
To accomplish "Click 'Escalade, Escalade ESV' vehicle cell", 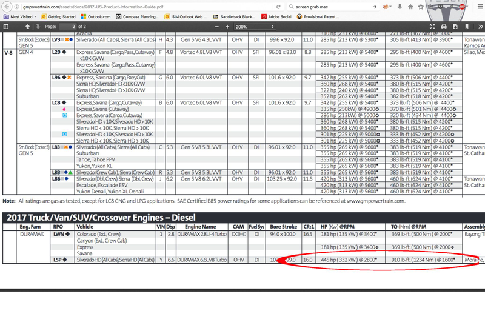I will click(102, 186).
